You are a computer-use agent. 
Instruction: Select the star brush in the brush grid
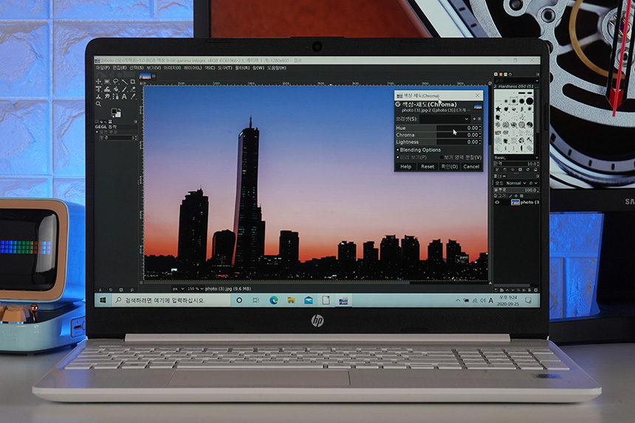click(498, 109)
